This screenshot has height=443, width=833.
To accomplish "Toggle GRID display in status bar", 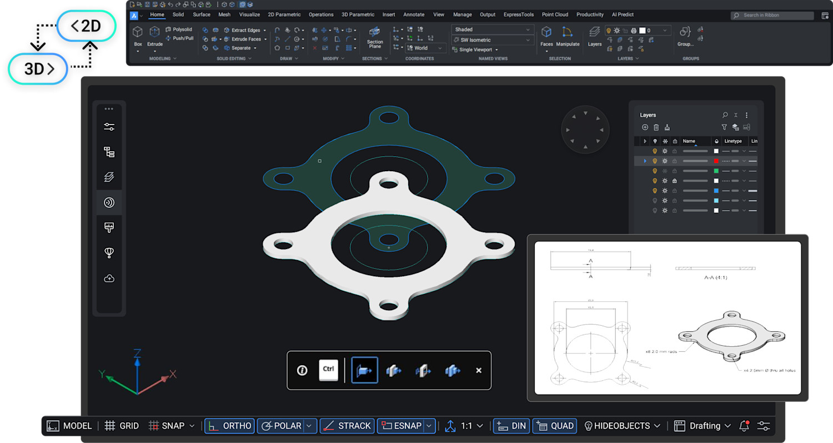I will click(122, 426).
